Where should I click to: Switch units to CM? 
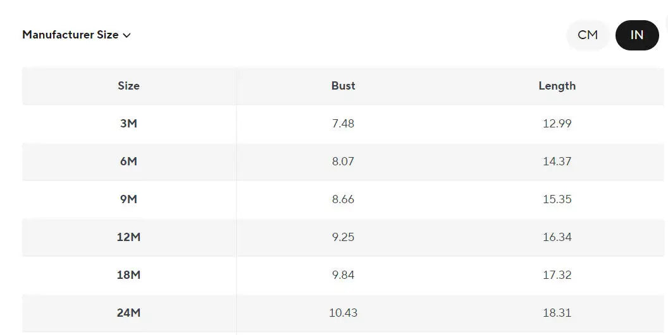pyautogui.click(x=588, y=35)
